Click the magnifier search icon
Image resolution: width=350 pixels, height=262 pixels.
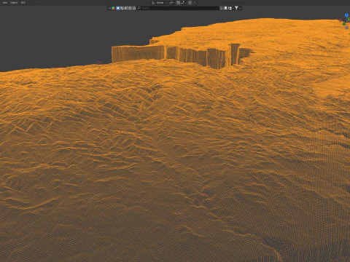point(139,8)
